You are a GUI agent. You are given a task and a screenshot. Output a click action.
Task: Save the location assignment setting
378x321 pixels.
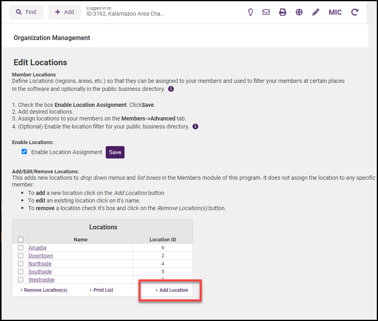[115, 152]
